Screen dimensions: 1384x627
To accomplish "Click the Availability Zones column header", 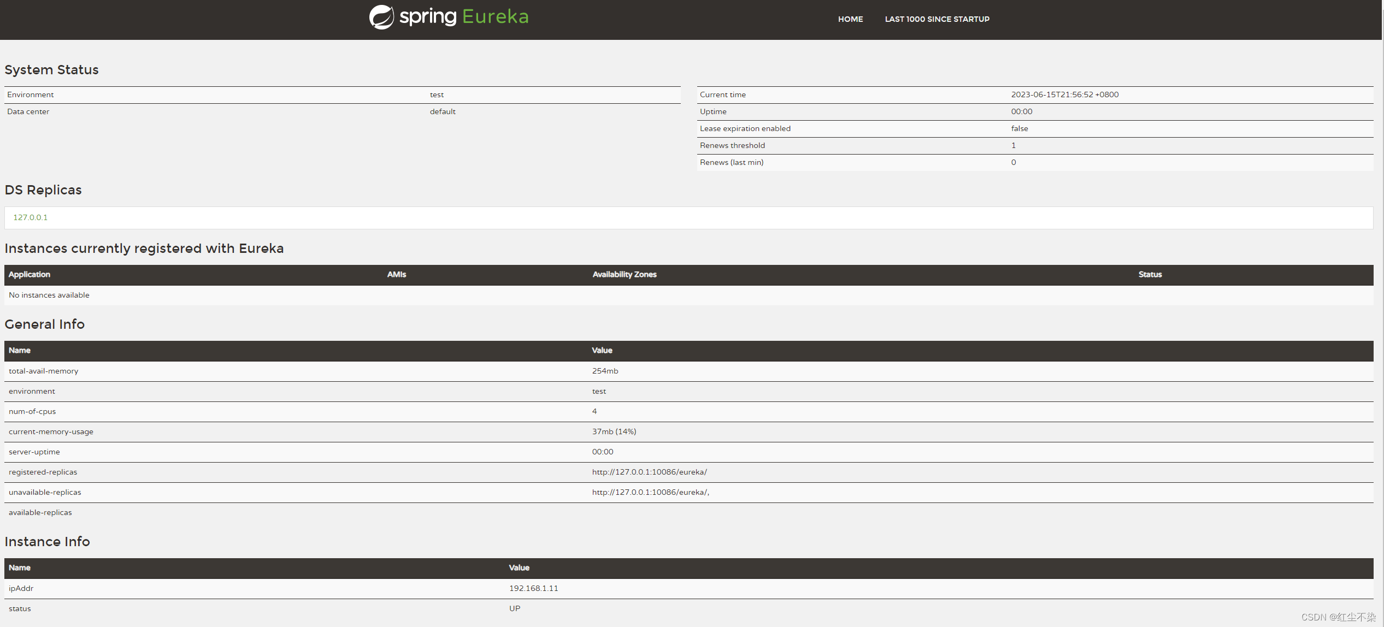I will tap(625, 275).
